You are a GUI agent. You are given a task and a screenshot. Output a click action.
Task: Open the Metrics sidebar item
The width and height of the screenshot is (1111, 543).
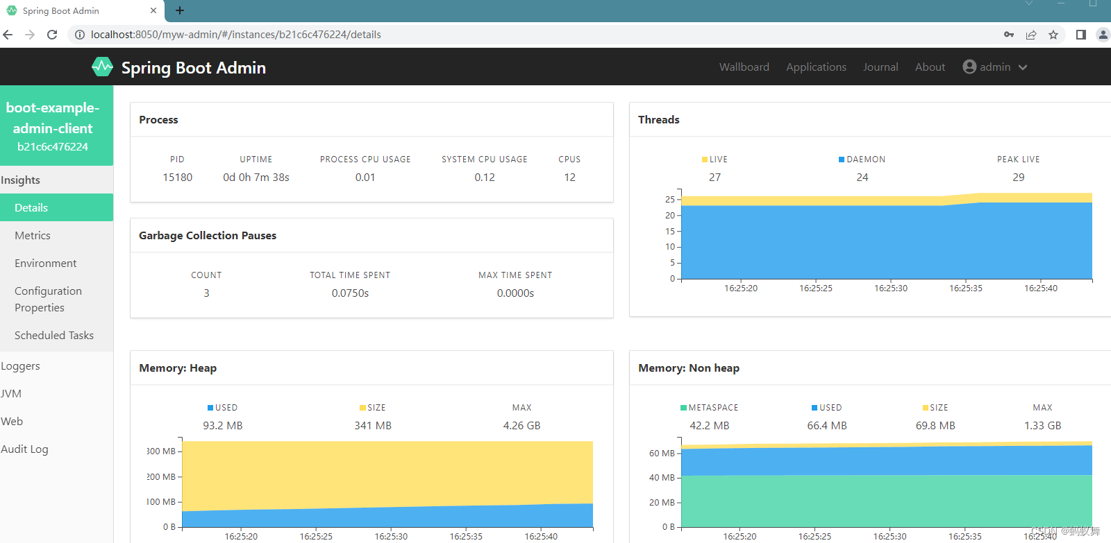coord(56,235)
